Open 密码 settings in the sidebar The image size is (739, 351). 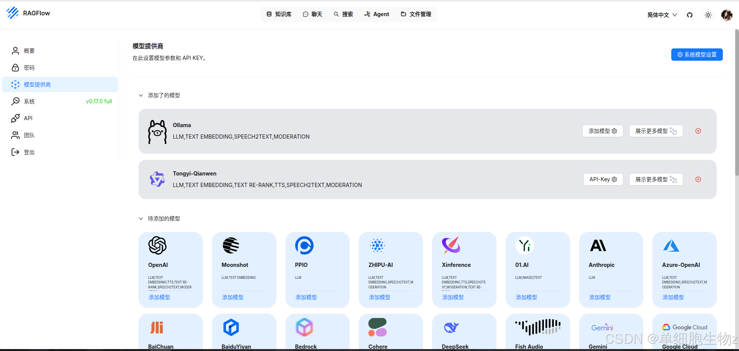click(60, 68)
